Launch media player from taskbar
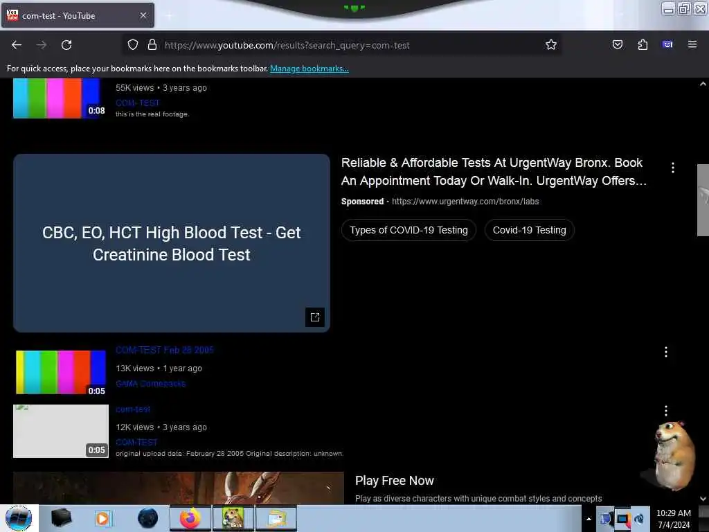This screenshot has width=709, height=532. 103,518
